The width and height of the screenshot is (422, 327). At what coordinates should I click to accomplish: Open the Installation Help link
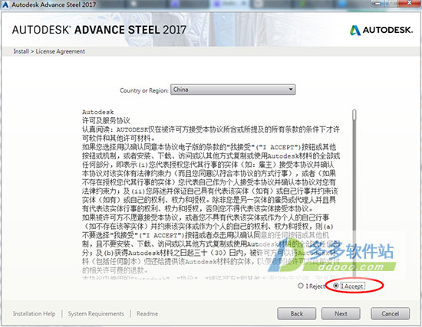coord(35,313)
